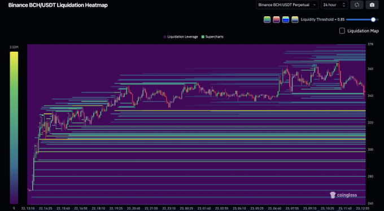Select the pink-purple color scheme swatch

276,20
